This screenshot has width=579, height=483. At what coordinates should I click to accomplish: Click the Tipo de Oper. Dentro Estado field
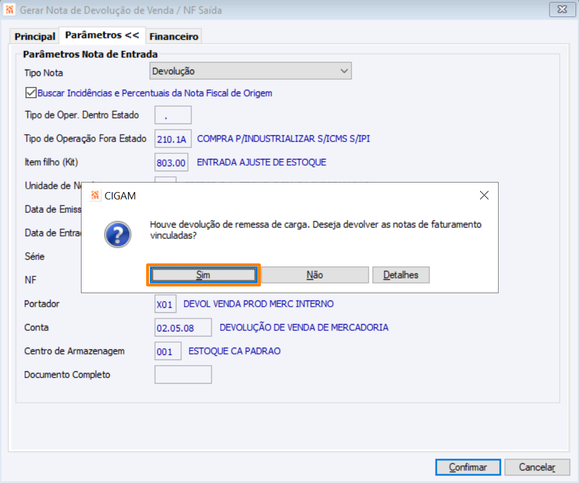pos(173,115)
